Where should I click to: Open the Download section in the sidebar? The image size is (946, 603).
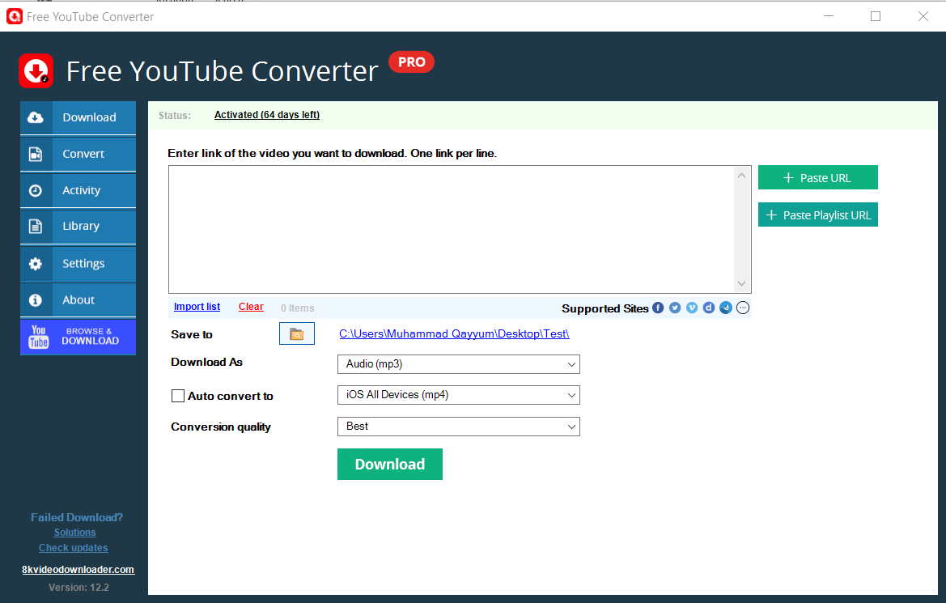(x=78, y=117)
